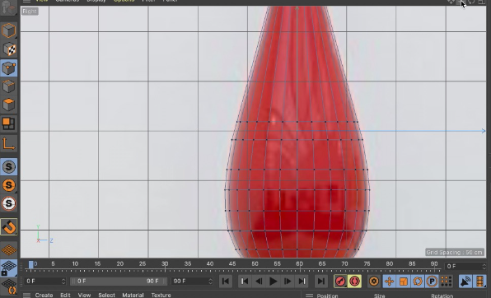
Task: Enable the Axis mode L-shaped icon
Action: [x=9, y=144]
